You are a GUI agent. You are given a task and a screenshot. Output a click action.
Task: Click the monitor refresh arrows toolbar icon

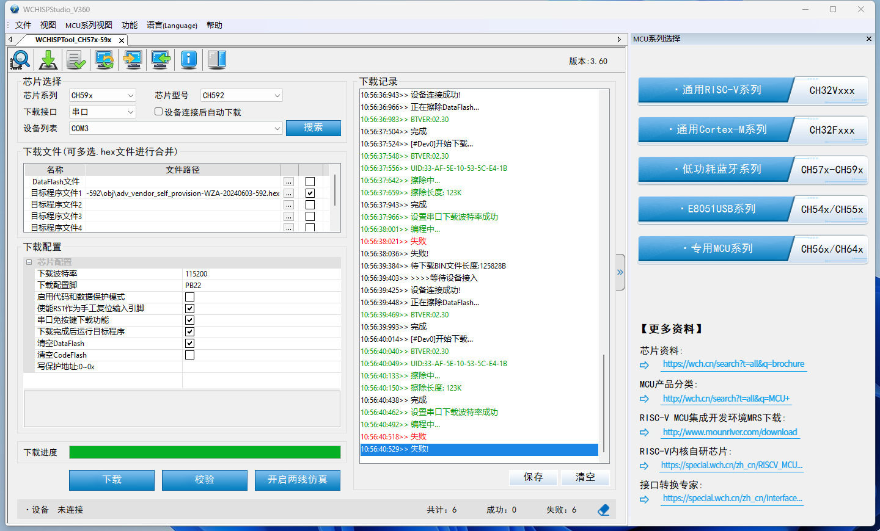pyautogui.click(x=105, y=60)
